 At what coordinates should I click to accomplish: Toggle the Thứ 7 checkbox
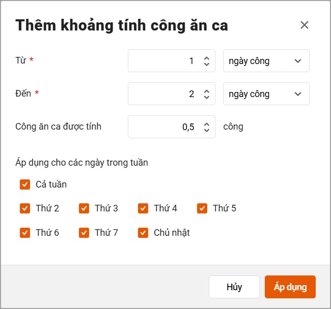[84, 233]
